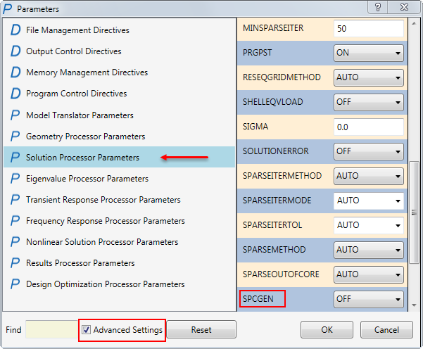
Task: Toggle the Advanced Settings checkbox
Action: [87, 330]
